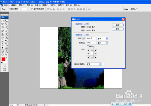Open the 选择 menu

[x=37, y=5]
